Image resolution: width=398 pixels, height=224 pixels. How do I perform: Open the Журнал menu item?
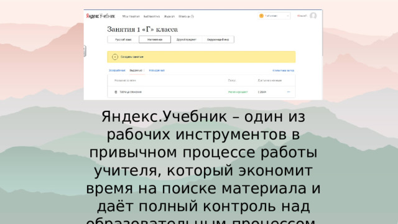[x=169, y=16]
